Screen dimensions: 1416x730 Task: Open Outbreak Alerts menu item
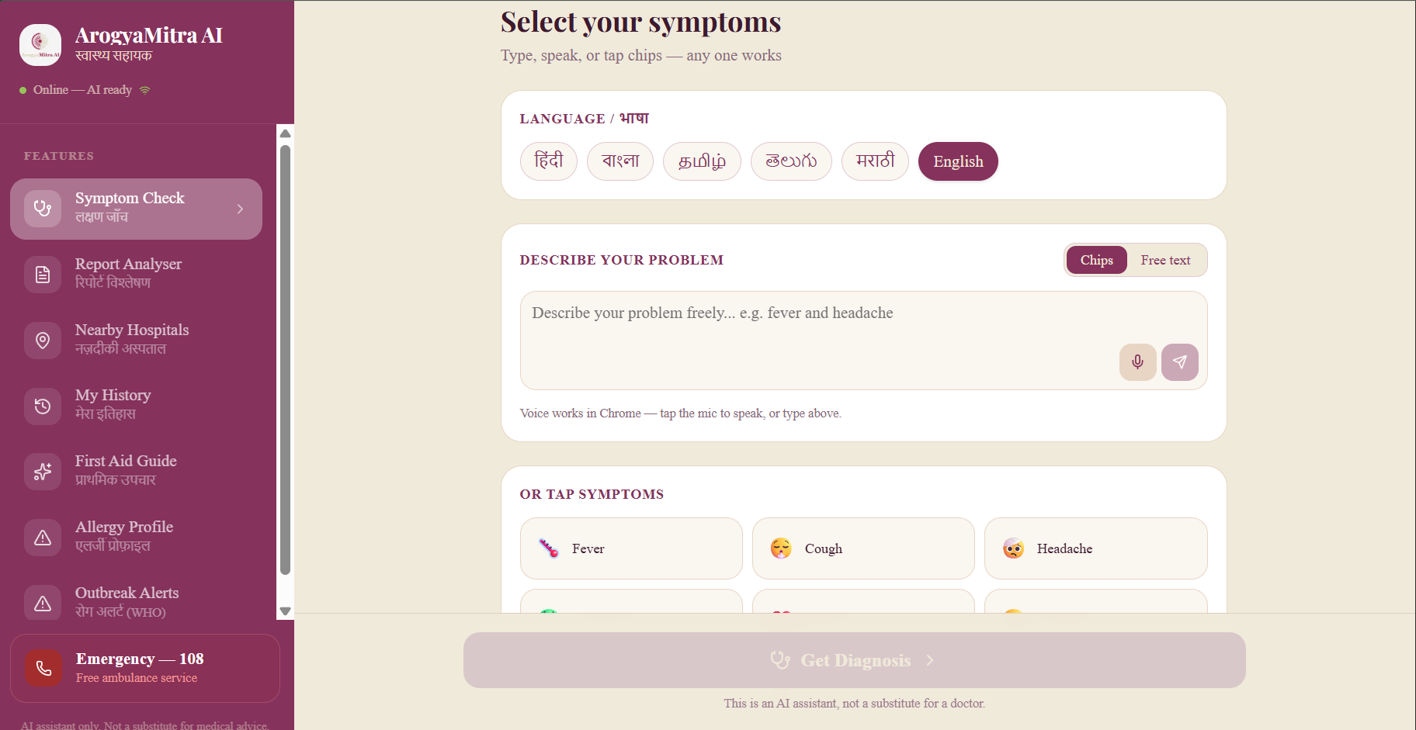tap(136, 602)
